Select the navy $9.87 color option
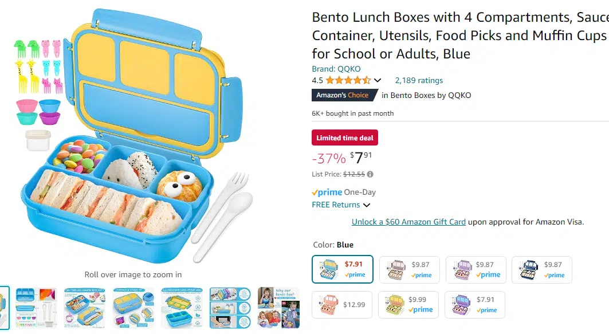Image resolution: width=609 pixels, height=334 pixels. [x=542, y=270]
